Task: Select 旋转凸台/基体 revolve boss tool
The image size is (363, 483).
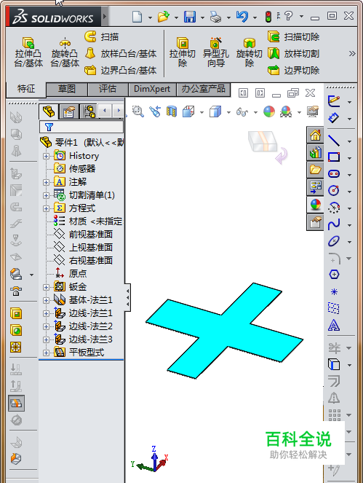Action: [x=65, y=52]
